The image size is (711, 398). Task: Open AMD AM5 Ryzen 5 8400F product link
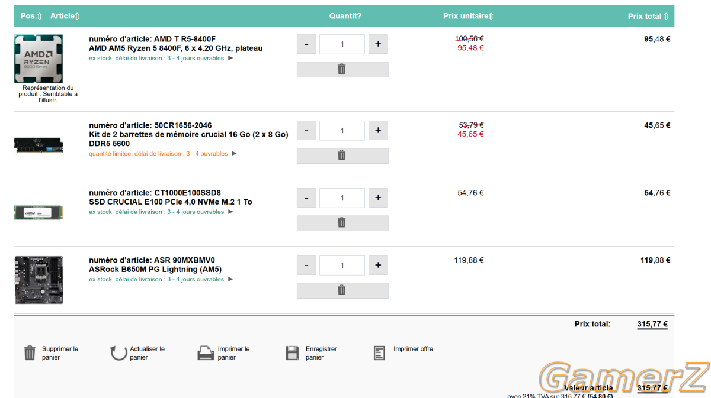click(x=176, y=48)
